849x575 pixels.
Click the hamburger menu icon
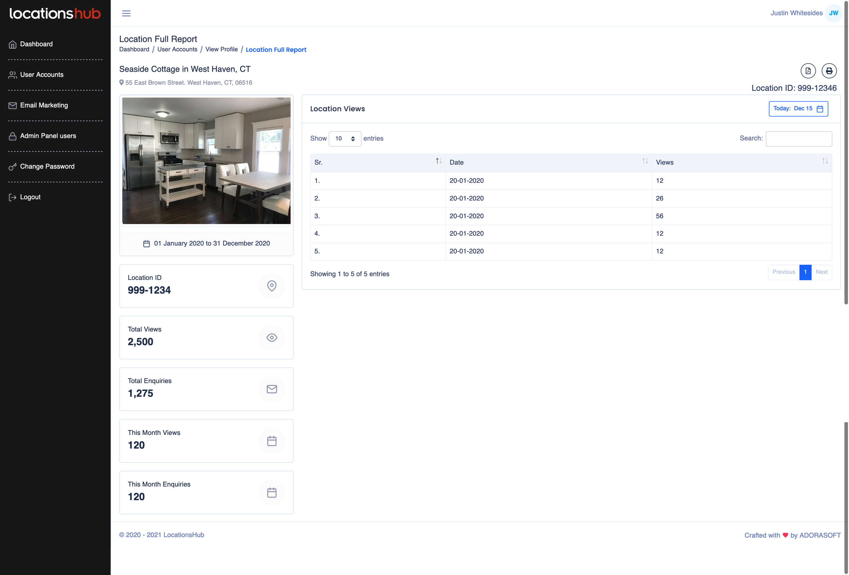click(x=126, y=14)
